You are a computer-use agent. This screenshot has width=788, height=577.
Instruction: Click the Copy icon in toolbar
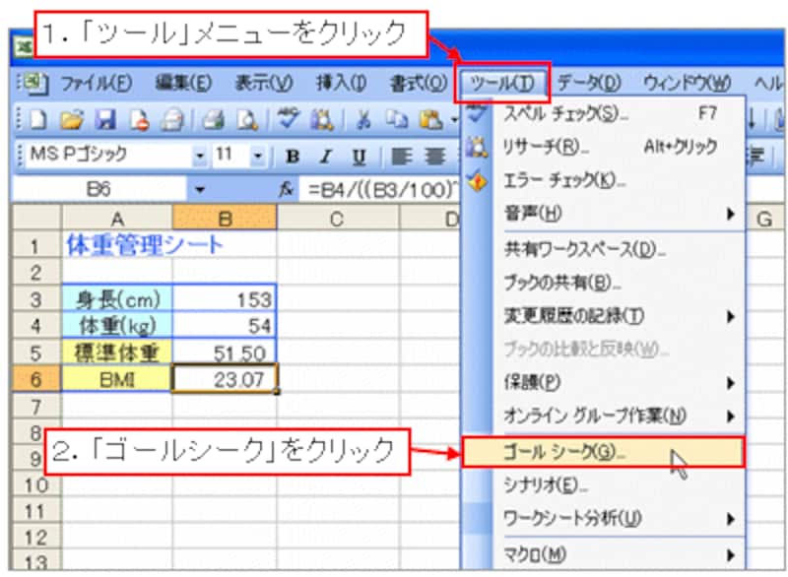click(397, 120)
